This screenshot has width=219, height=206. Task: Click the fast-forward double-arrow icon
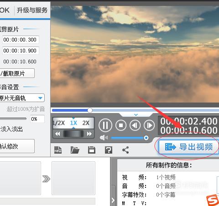(89, 134)
